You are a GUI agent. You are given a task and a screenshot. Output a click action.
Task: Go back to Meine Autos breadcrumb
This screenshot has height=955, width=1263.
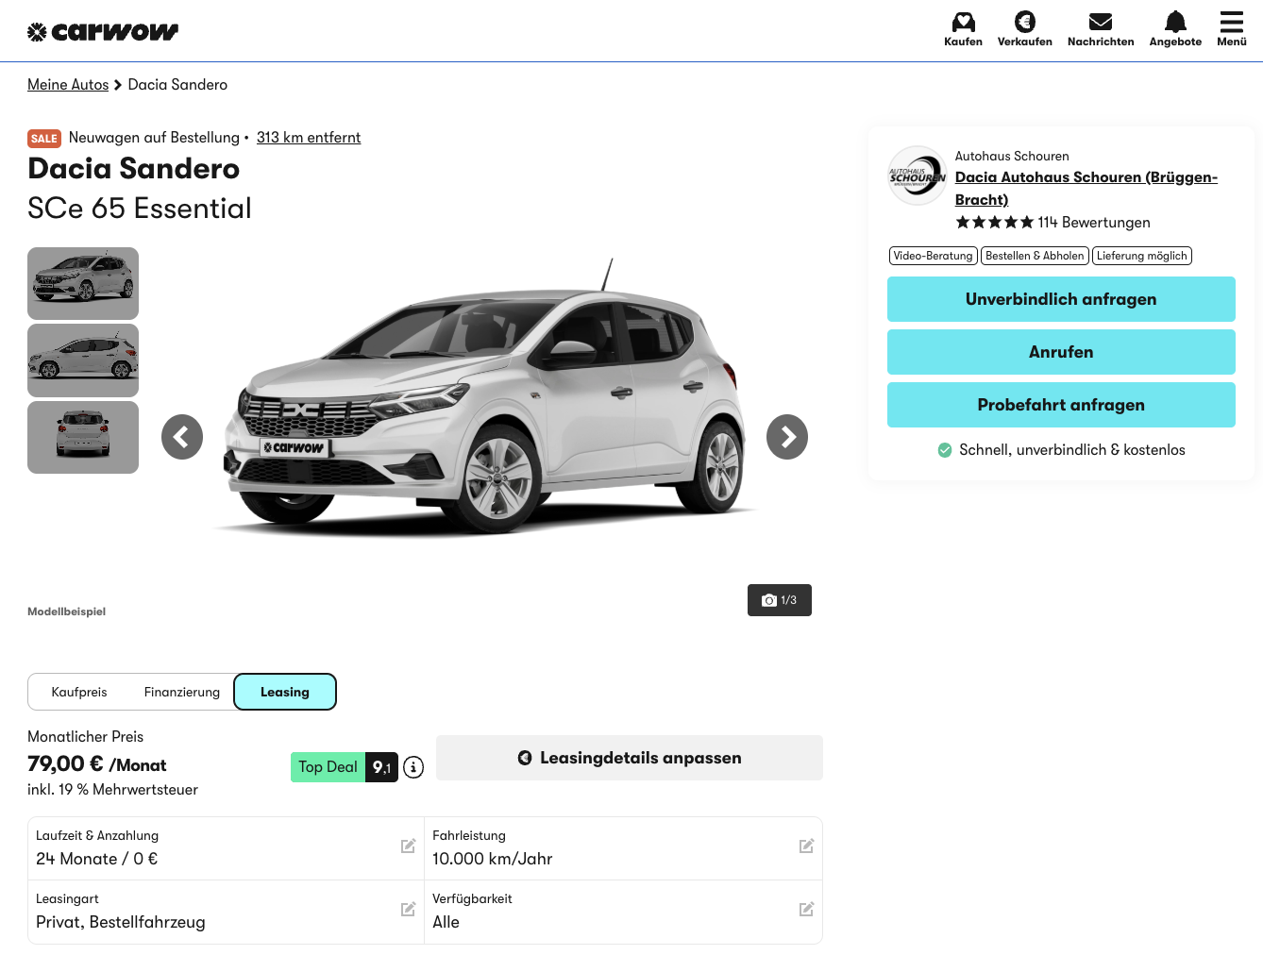pos(68,85)
